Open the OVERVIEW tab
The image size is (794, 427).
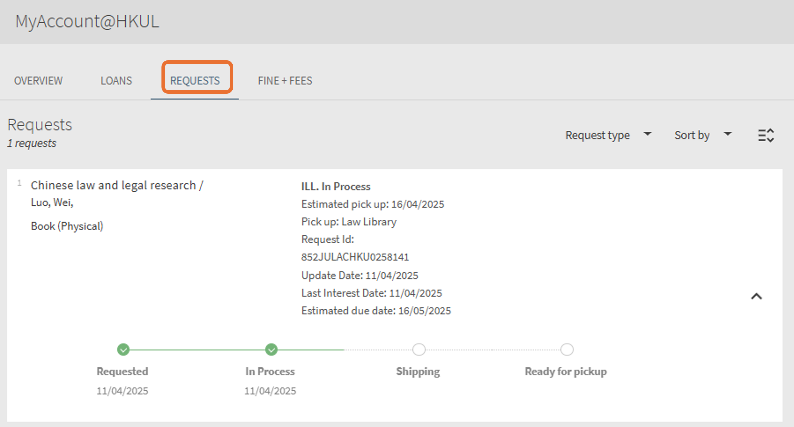pos(38,81)
